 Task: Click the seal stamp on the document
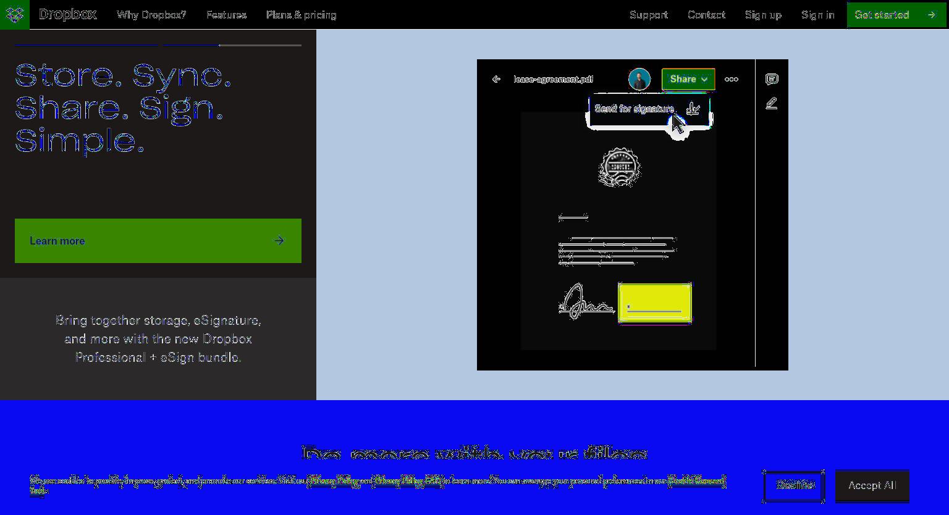tap(620, 167)
